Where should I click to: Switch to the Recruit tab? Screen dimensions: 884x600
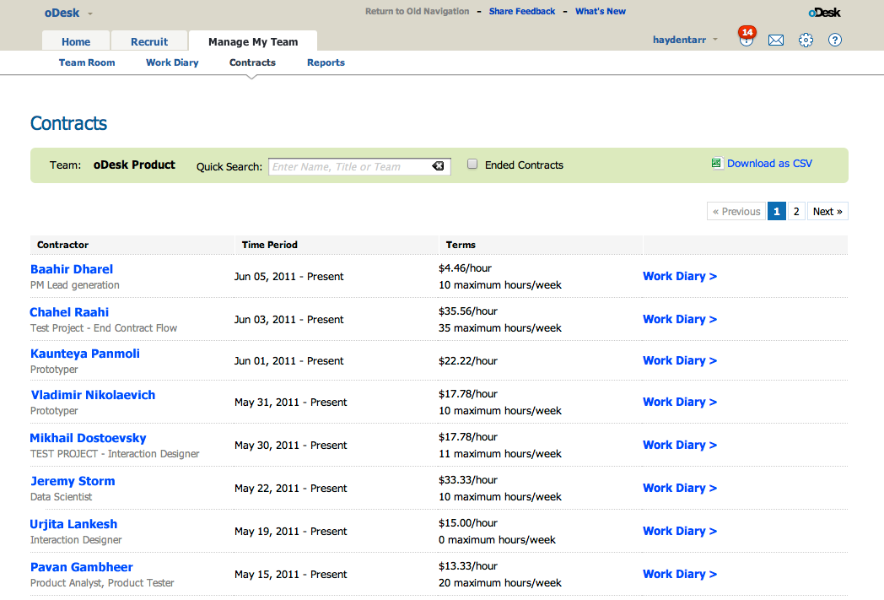pos(149,41)
